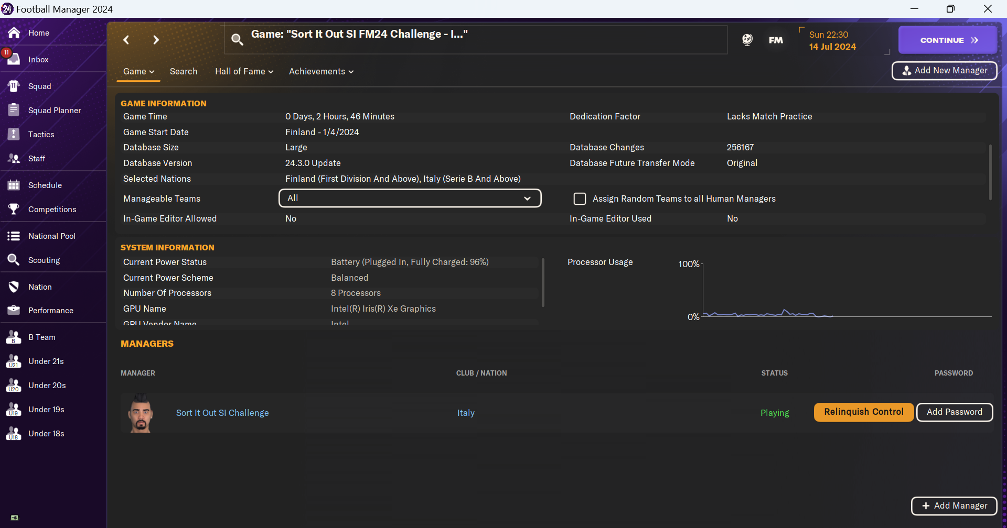Image resolution: width=1007 pixels, height=528 pixels.
Task: Switch to the Search tab
Action: 184,71
